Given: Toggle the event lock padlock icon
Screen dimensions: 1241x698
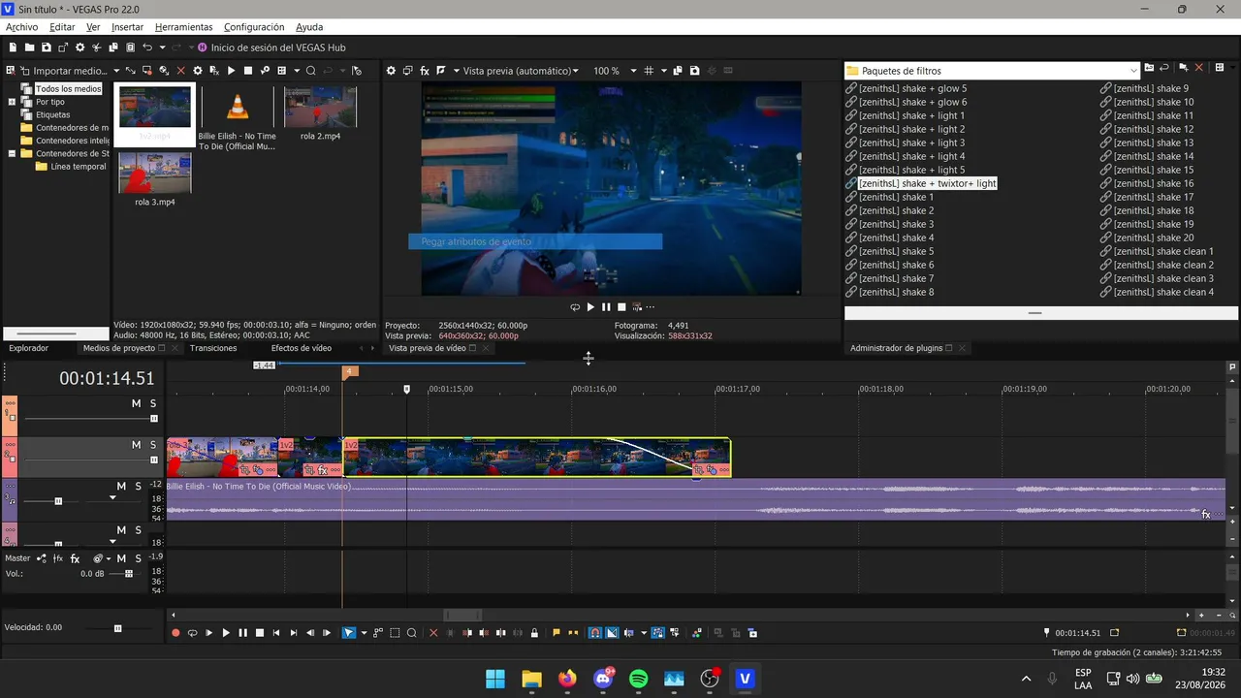Looking at the screenshot, I should (534, 633).
